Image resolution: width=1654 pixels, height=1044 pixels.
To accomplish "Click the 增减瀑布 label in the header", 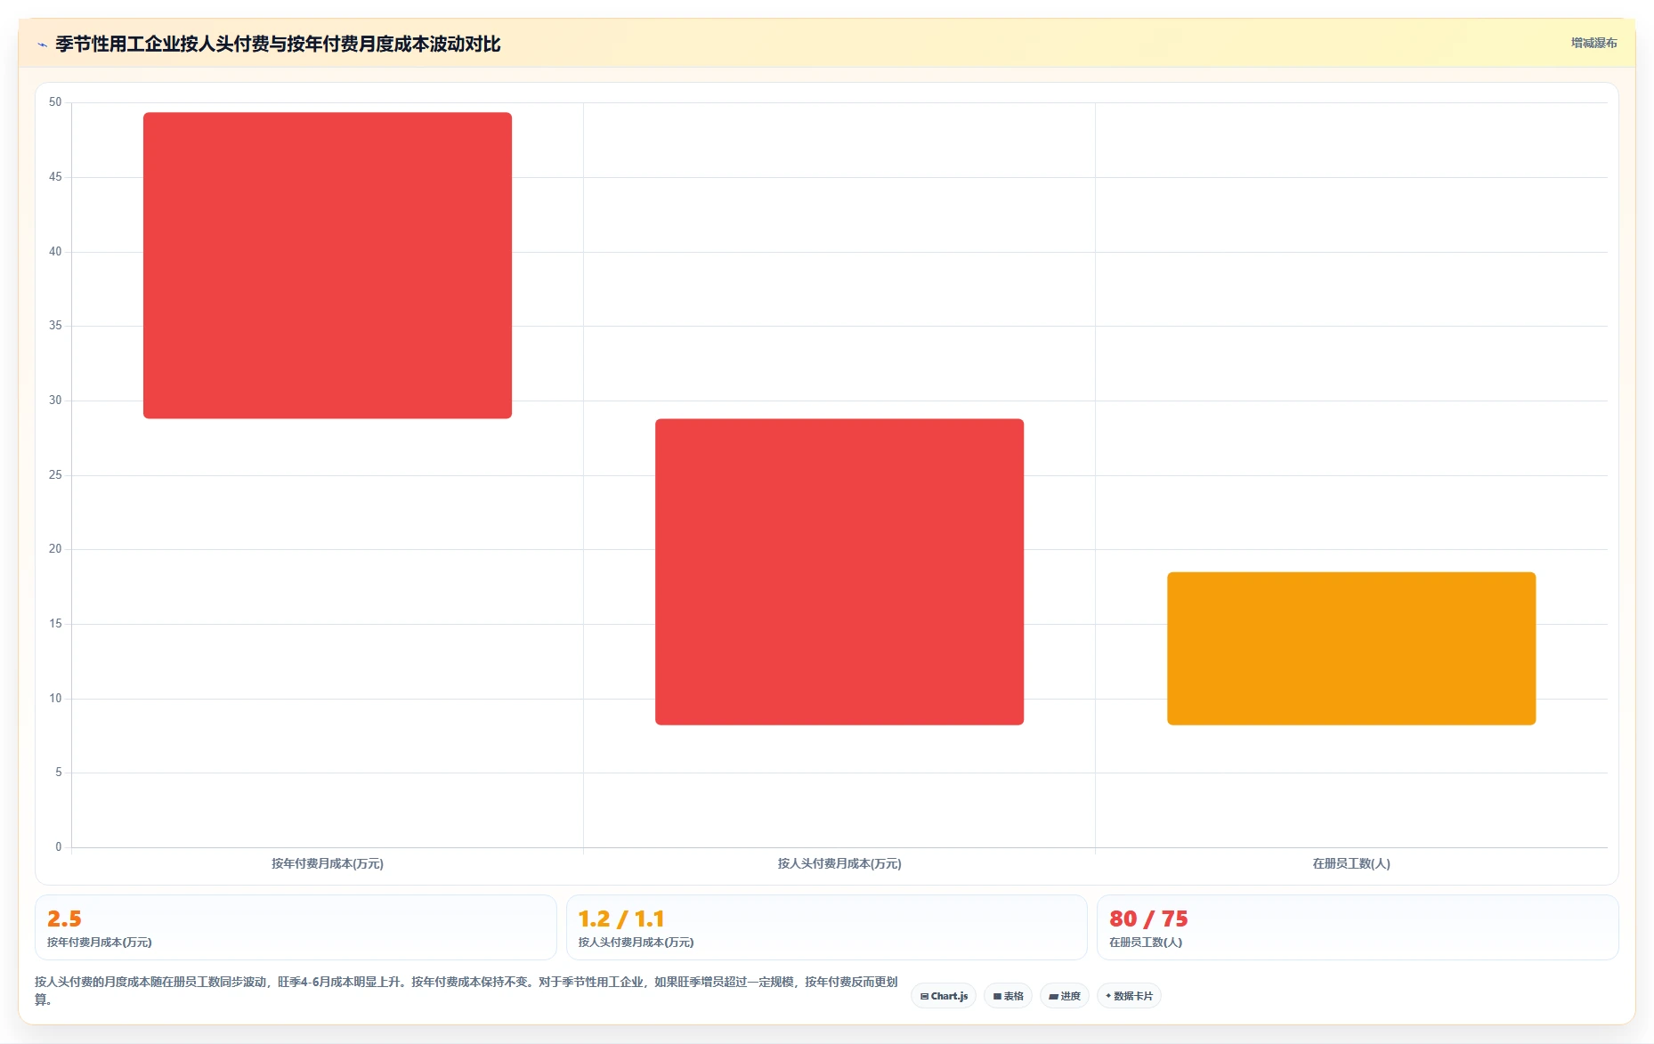I will pyautogui.click(x=1593, y=43).
